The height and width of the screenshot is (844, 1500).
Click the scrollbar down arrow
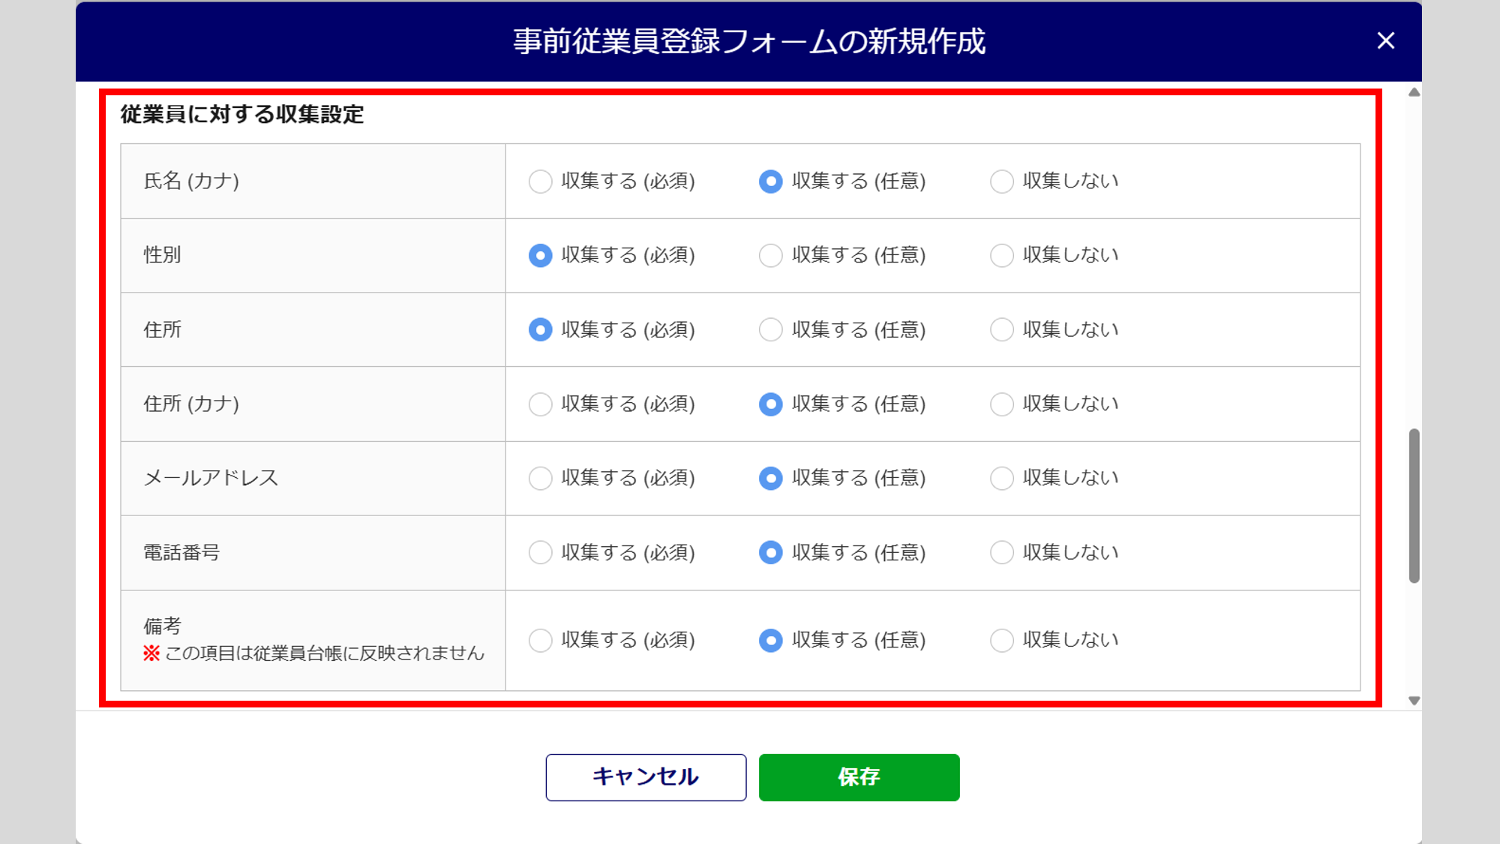(x=1414, y=701)
